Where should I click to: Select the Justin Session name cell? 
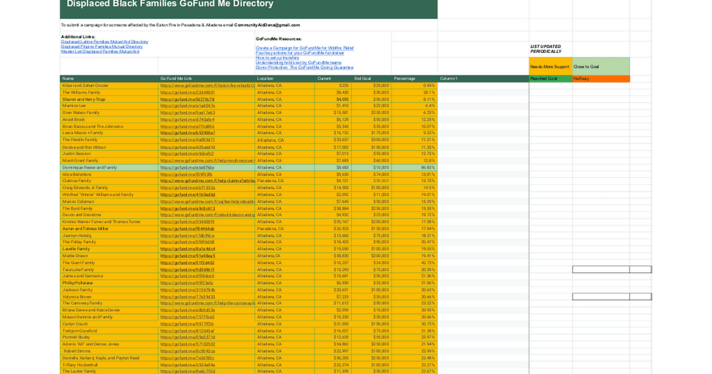[109, 154]
